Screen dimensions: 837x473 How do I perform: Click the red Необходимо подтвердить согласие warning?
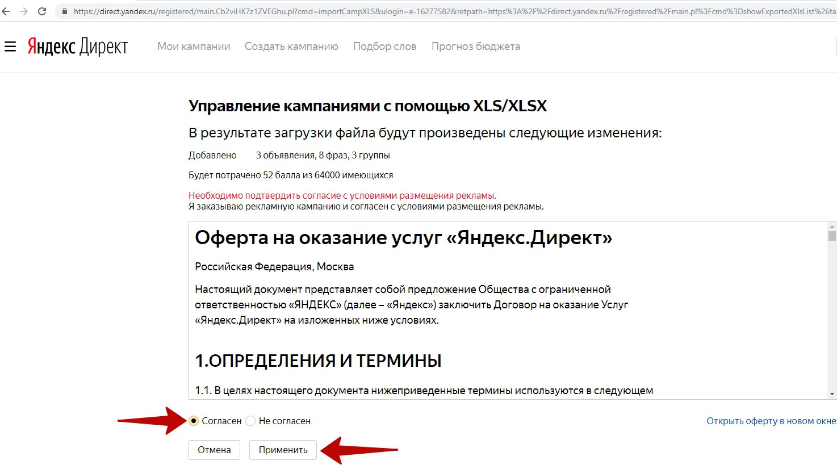tap(342, 195)
